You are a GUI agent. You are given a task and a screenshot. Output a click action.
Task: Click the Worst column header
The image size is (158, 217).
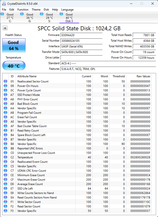tap(101, 76)
